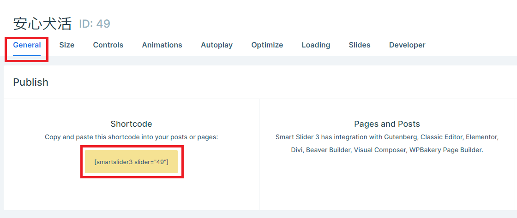
Task: Click the yellow smartslider3 shortcode box
Action: click(132, 162)
